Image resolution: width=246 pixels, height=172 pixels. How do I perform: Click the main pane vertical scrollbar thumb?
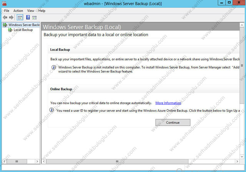(x=242, y=65)
